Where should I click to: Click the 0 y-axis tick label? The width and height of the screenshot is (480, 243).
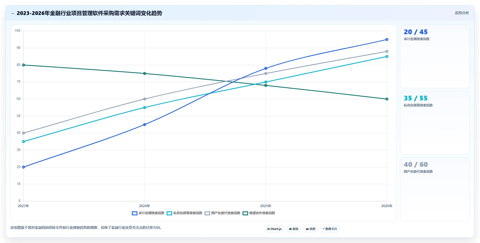pyautogui.click(x=20, y=201)
